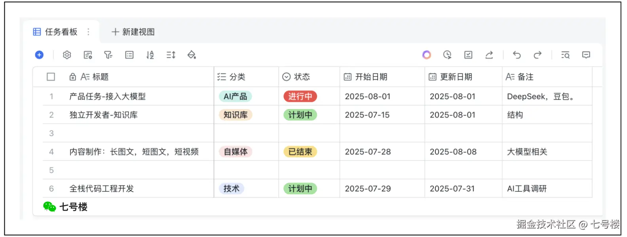This screenshot has width=627, height=237.
Task: Click the paint bucket fill color icon
Action: [x=192, y=55]
